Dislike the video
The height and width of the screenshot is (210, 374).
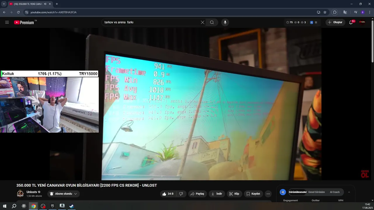[181, 194]
